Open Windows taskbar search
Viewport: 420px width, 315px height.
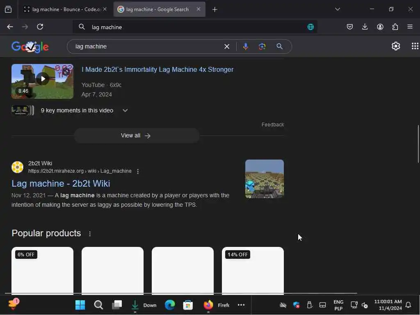(98, 305)
